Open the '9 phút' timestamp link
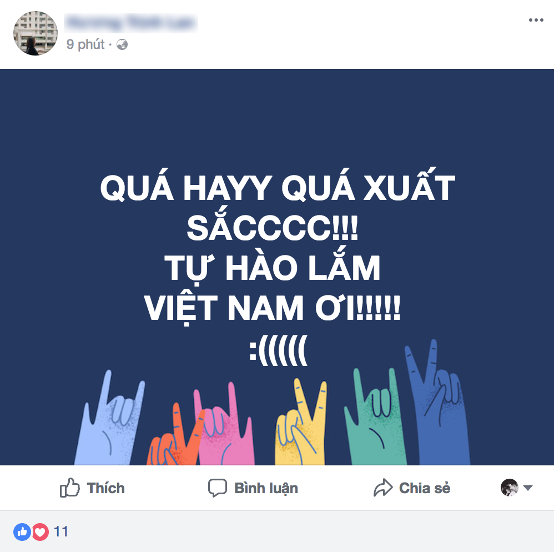This screenshot has width=554, height=552. 85,44
